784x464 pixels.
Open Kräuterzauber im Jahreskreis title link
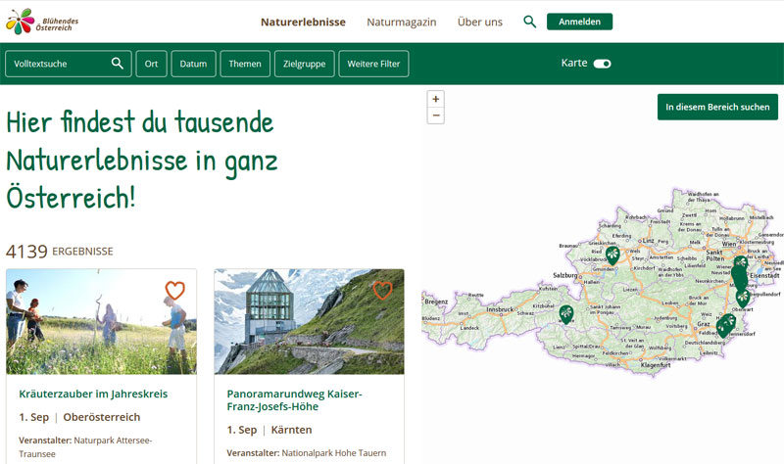pos(93,394)
